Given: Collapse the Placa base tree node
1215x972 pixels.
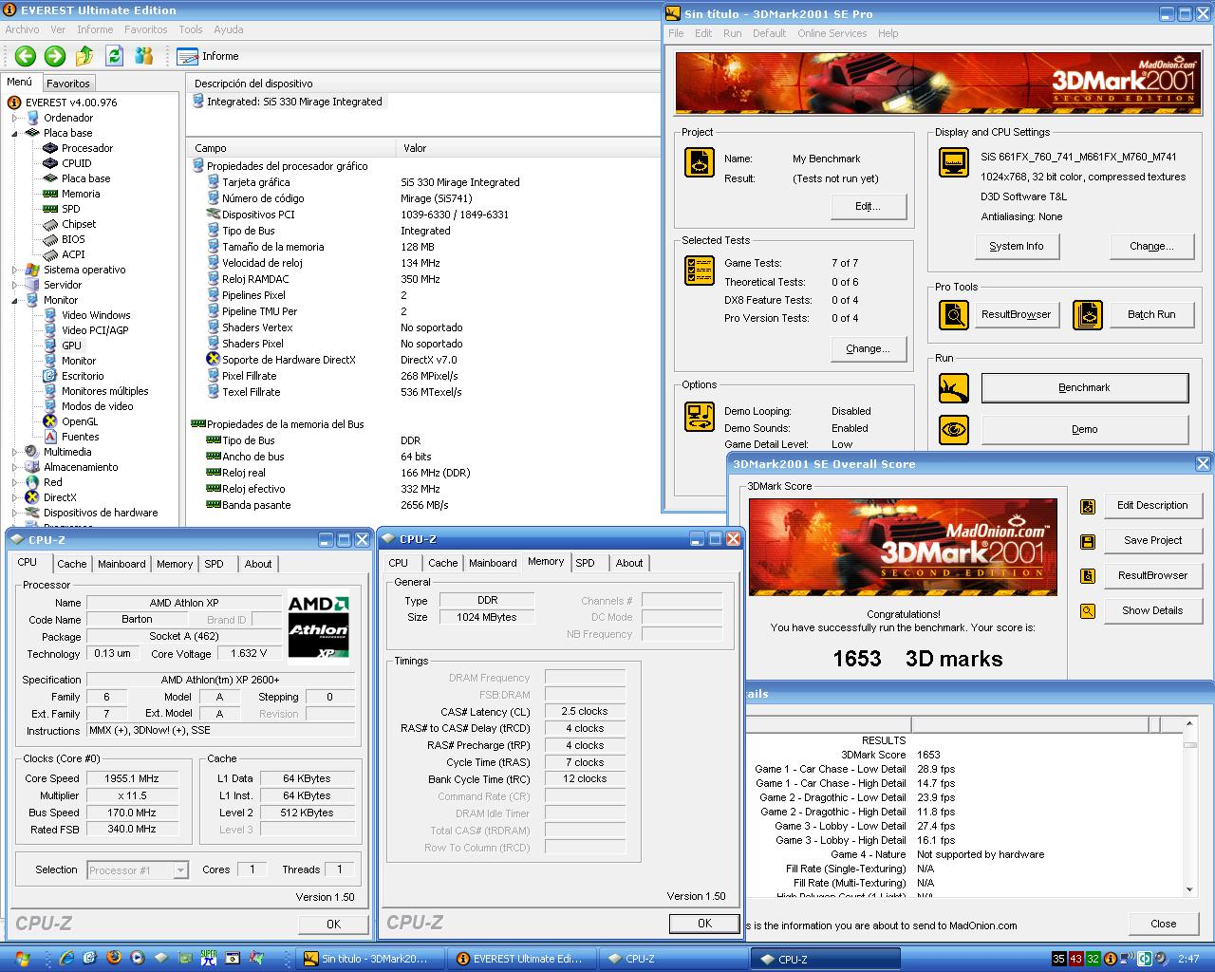Looking at the screenshot, I should [15, 133].
